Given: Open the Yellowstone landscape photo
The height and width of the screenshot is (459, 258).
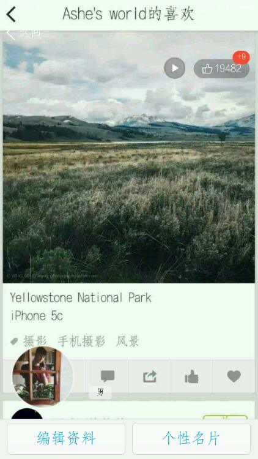Looking at the screenshot, I should [129, 157].
